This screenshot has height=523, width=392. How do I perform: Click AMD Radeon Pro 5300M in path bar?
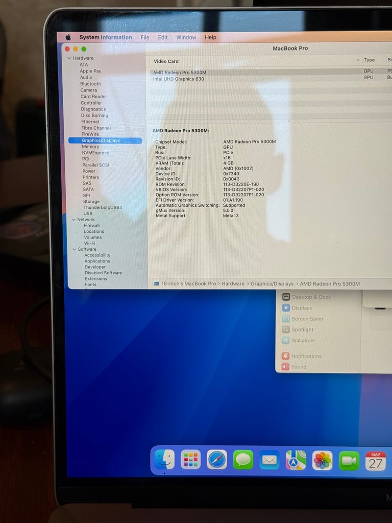[x=330, y=284]
